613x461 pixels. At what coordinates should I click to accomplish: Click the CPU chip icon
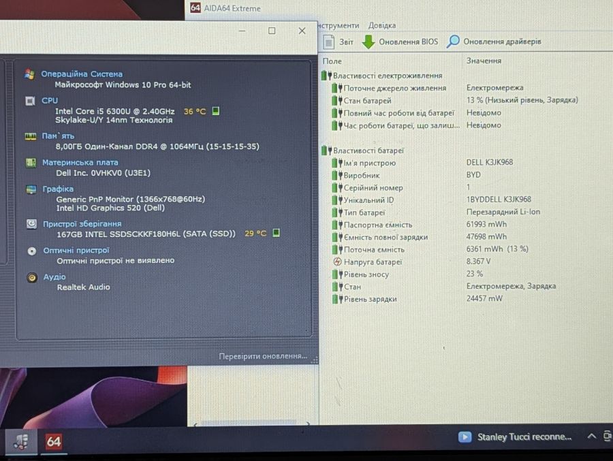pyautogui.click(x=30, y=101)
